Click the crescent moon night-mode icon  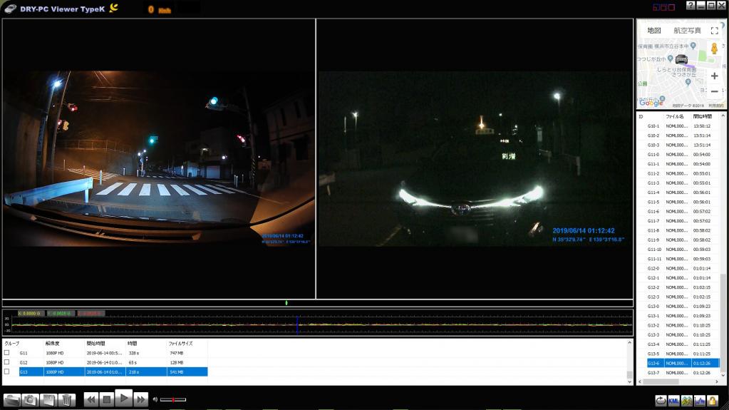click(x=113, y=7)
